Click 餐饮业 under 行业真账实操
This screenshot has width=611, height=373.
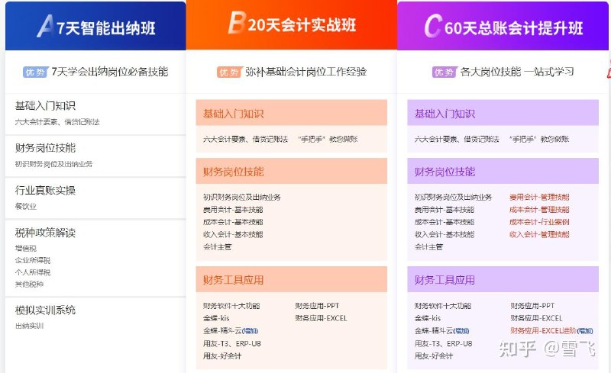(26, 206)
